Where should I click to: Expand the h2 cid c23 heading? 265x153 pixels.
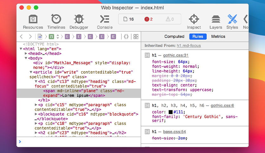pos(36,133)
